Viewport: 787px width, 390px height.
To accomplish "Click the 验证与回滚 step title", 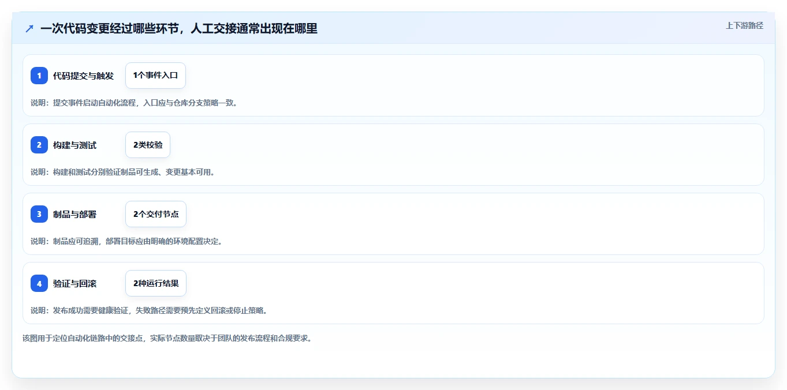I will pyautogui.click(x=74, y=283).
